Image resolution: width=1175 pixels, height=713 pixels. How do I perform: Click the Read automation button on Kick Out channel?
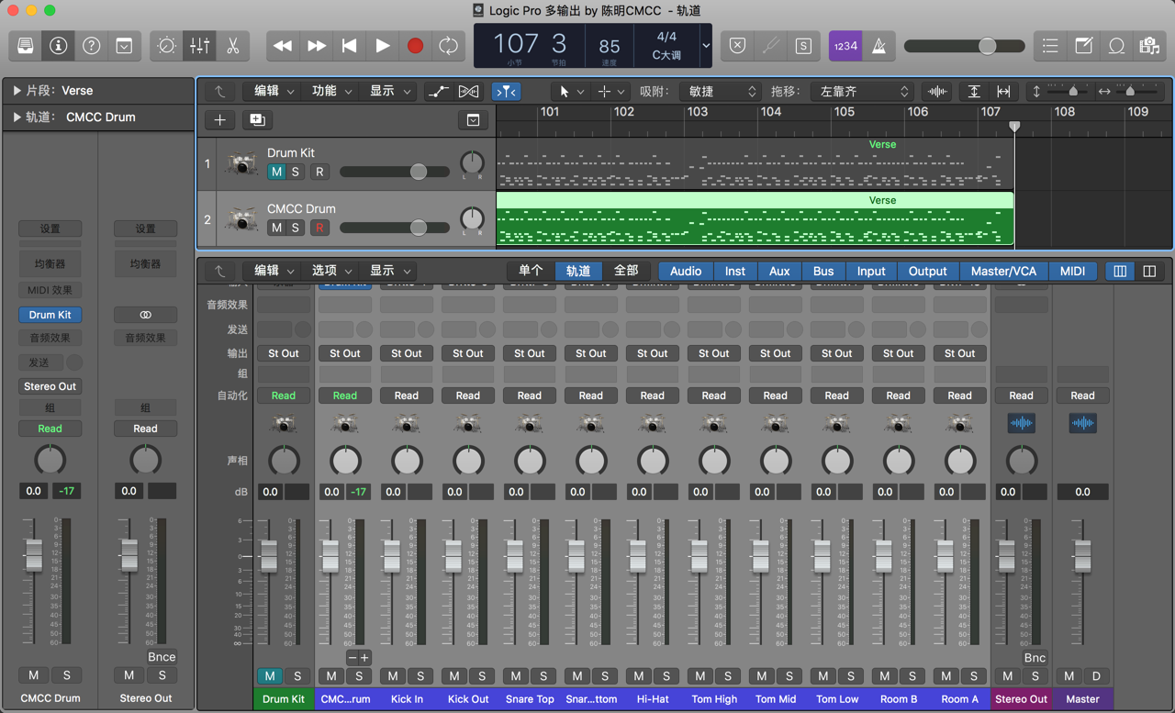(x=468, y=395)
